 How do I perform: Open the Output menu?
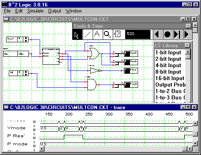(55, 11)
